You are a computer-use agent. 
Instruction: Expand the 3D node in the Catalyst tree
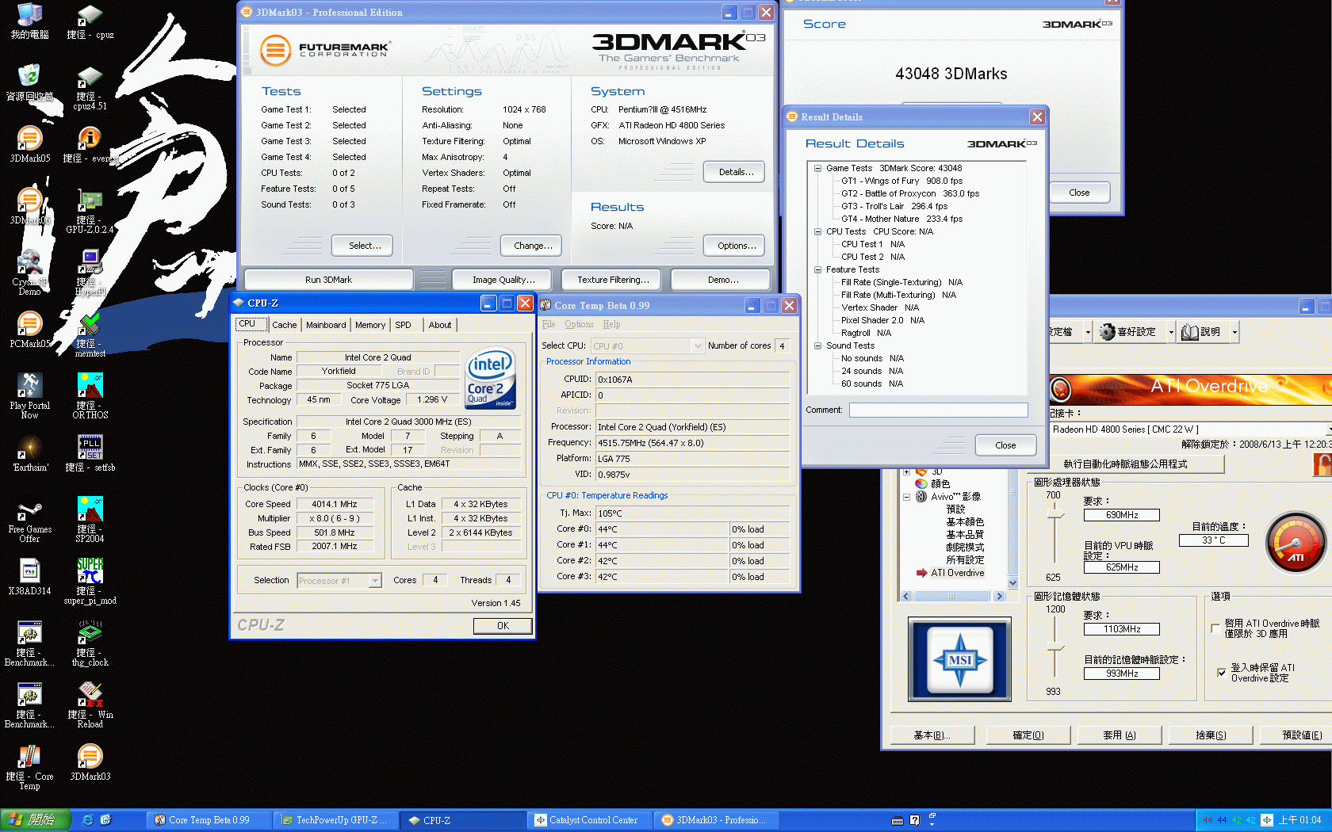(x=906, y=472)
